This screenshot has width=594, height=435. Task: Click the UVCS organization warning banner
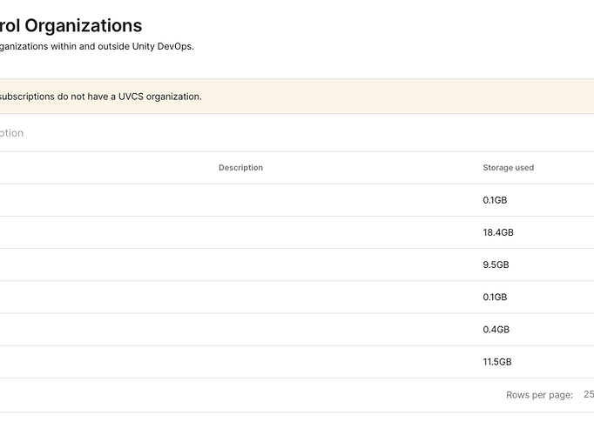click(261, 96)
